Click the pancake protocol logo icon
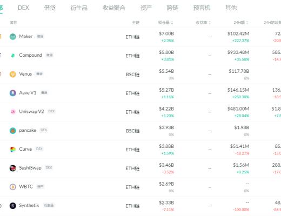Viewport: 281px width, 216px height. pyautogui.click(x=13, y=131)
